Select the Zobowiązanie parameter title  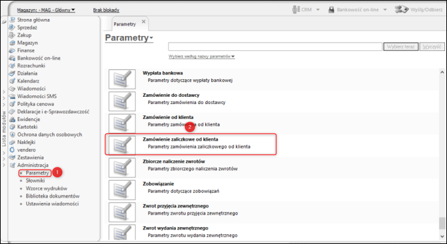[x=158, y=184]
